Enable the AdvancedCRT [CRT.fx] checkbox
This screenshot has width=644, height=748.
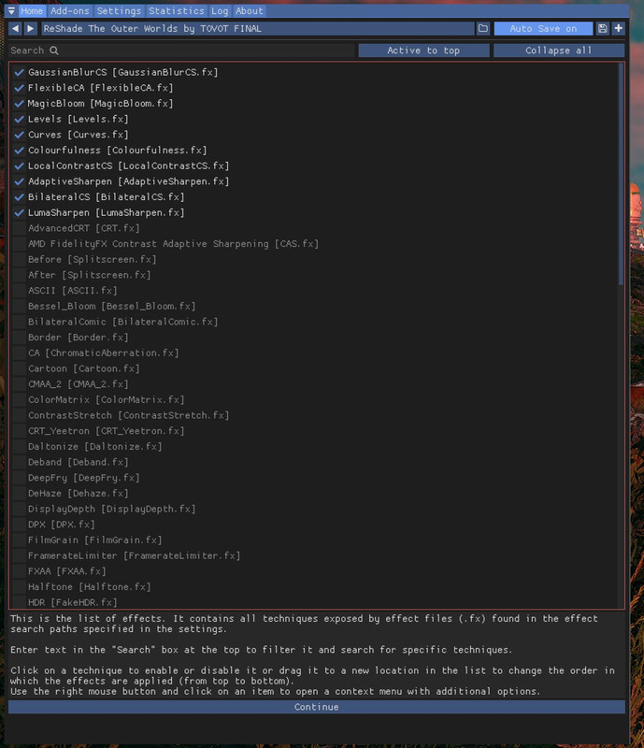pos(19,228)
